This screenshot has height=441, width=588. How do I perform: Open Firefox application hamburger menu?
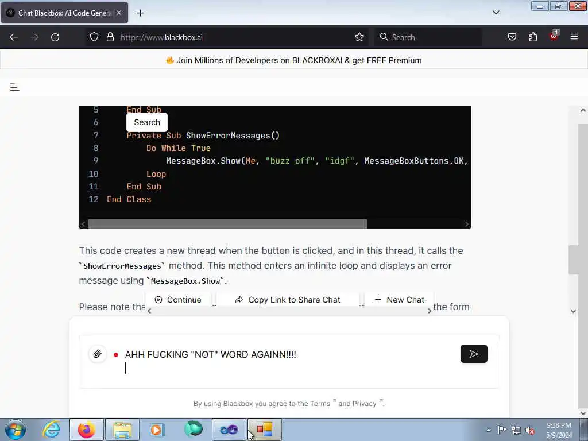point(574,37)
